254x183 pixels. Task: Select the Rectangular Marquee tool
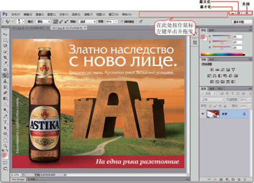(5, 40)
